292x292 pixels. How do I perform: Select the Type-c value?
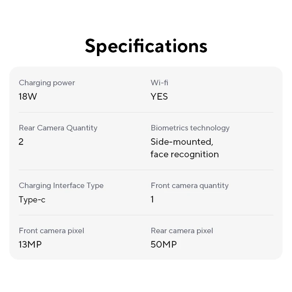coord(32,200)
